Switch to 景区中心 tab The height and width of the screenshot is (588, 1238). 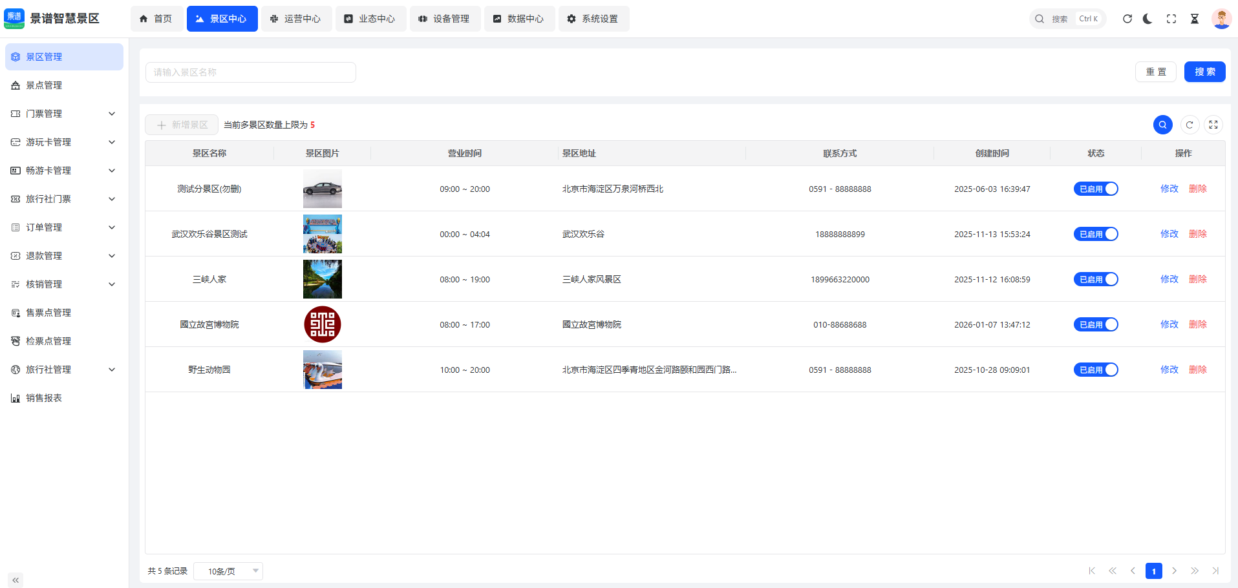coord(222,19)
